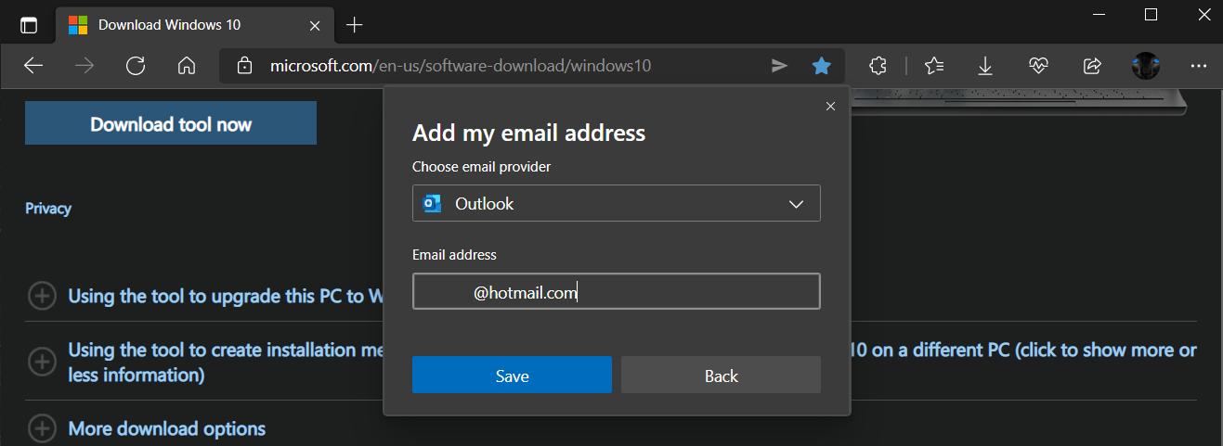Image resolution: width=1223 pixels, height=446 pixels.
Task: Go back with the browser back arrow
Action: tap(33, 65)
